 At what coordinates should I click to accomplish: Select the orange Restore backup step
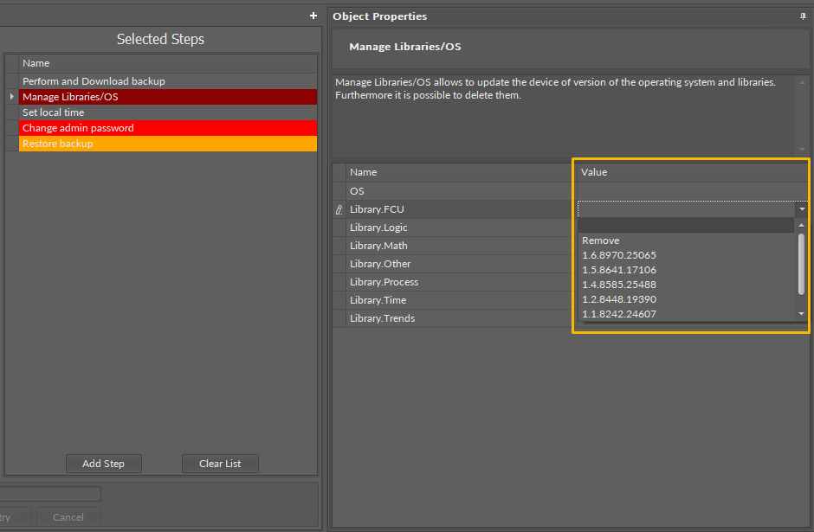(x=58, y=144)
